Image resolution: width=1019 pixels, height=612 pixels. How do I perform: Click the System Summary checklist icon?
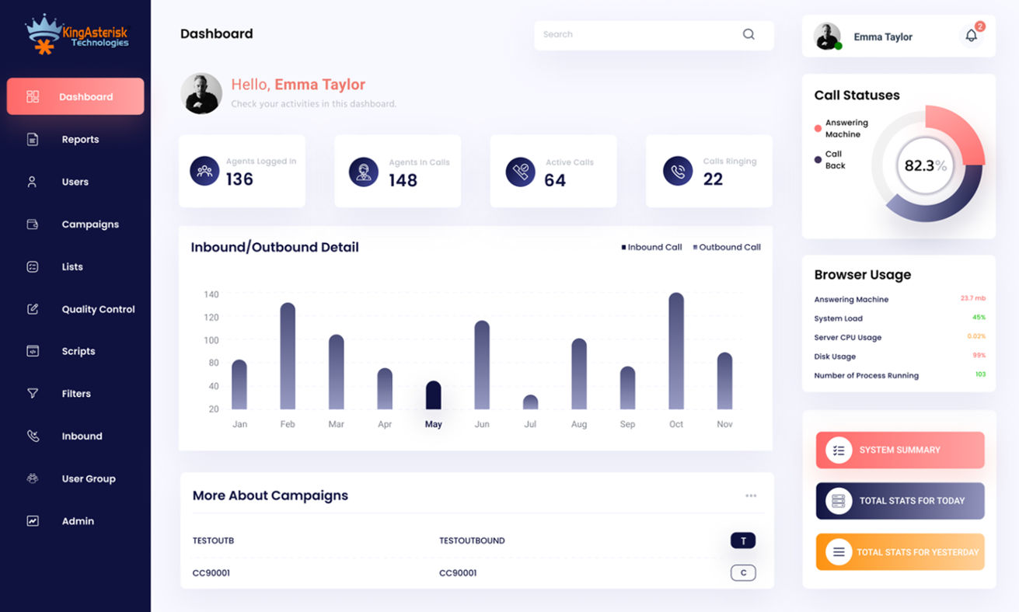(x=839, y=450)
